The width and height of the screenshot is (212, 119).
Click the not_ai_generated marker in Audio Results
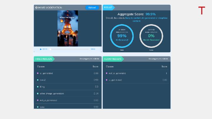tap(107, 73)
